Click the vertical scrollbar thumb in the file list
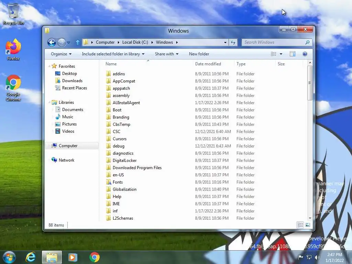 (x=310, y=83)
